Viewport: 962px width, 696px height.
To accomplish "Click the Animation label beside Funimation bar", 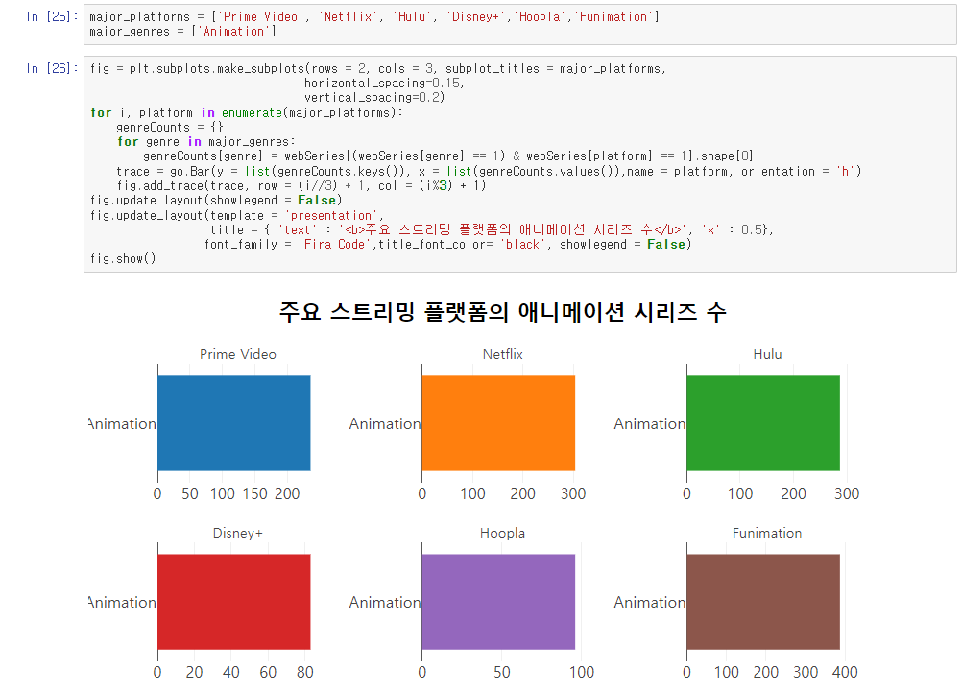I will tap(650, 602).
